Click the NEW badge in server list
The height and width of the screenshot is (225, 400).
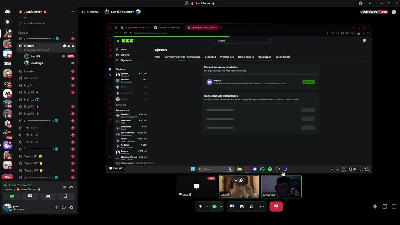[7, 177]
